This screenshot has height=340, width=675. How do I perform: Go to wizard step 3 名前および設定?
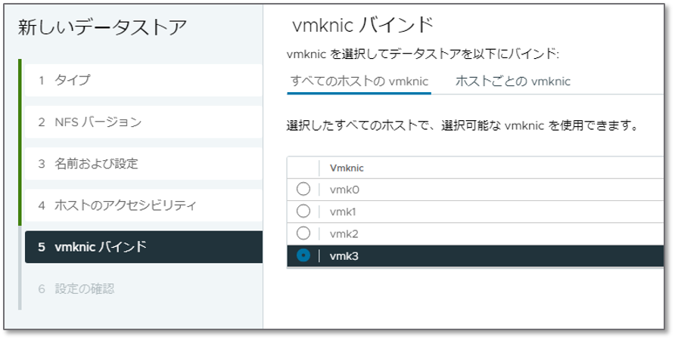[x=143, y=164]
